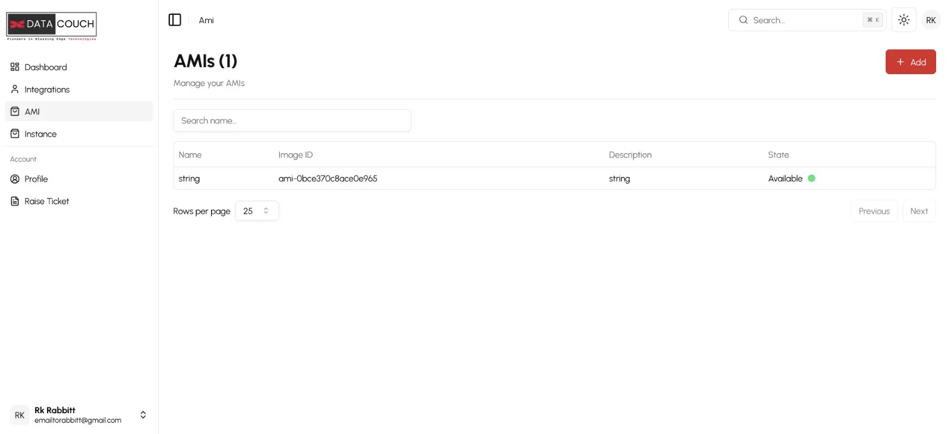
Task: Click email emailtorabbitt@gmail.com
Action: [78, 420]
